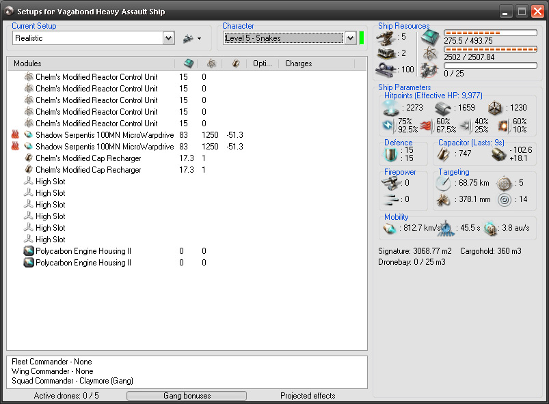Image resolution: width=549 pixels, height=404 pixels.
Task: Click the missile Firepower icon
Action: coord(391,199)
